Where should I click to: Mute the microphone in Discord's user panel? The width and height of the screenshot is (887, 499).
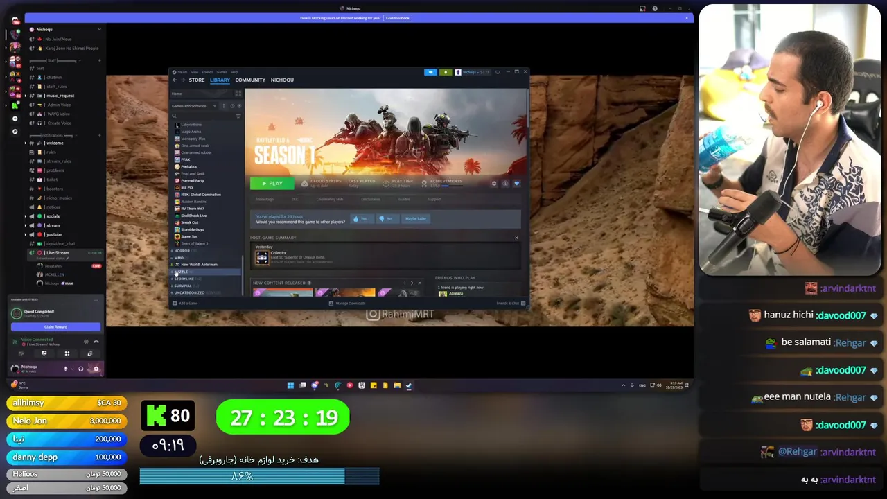[66, 369]
